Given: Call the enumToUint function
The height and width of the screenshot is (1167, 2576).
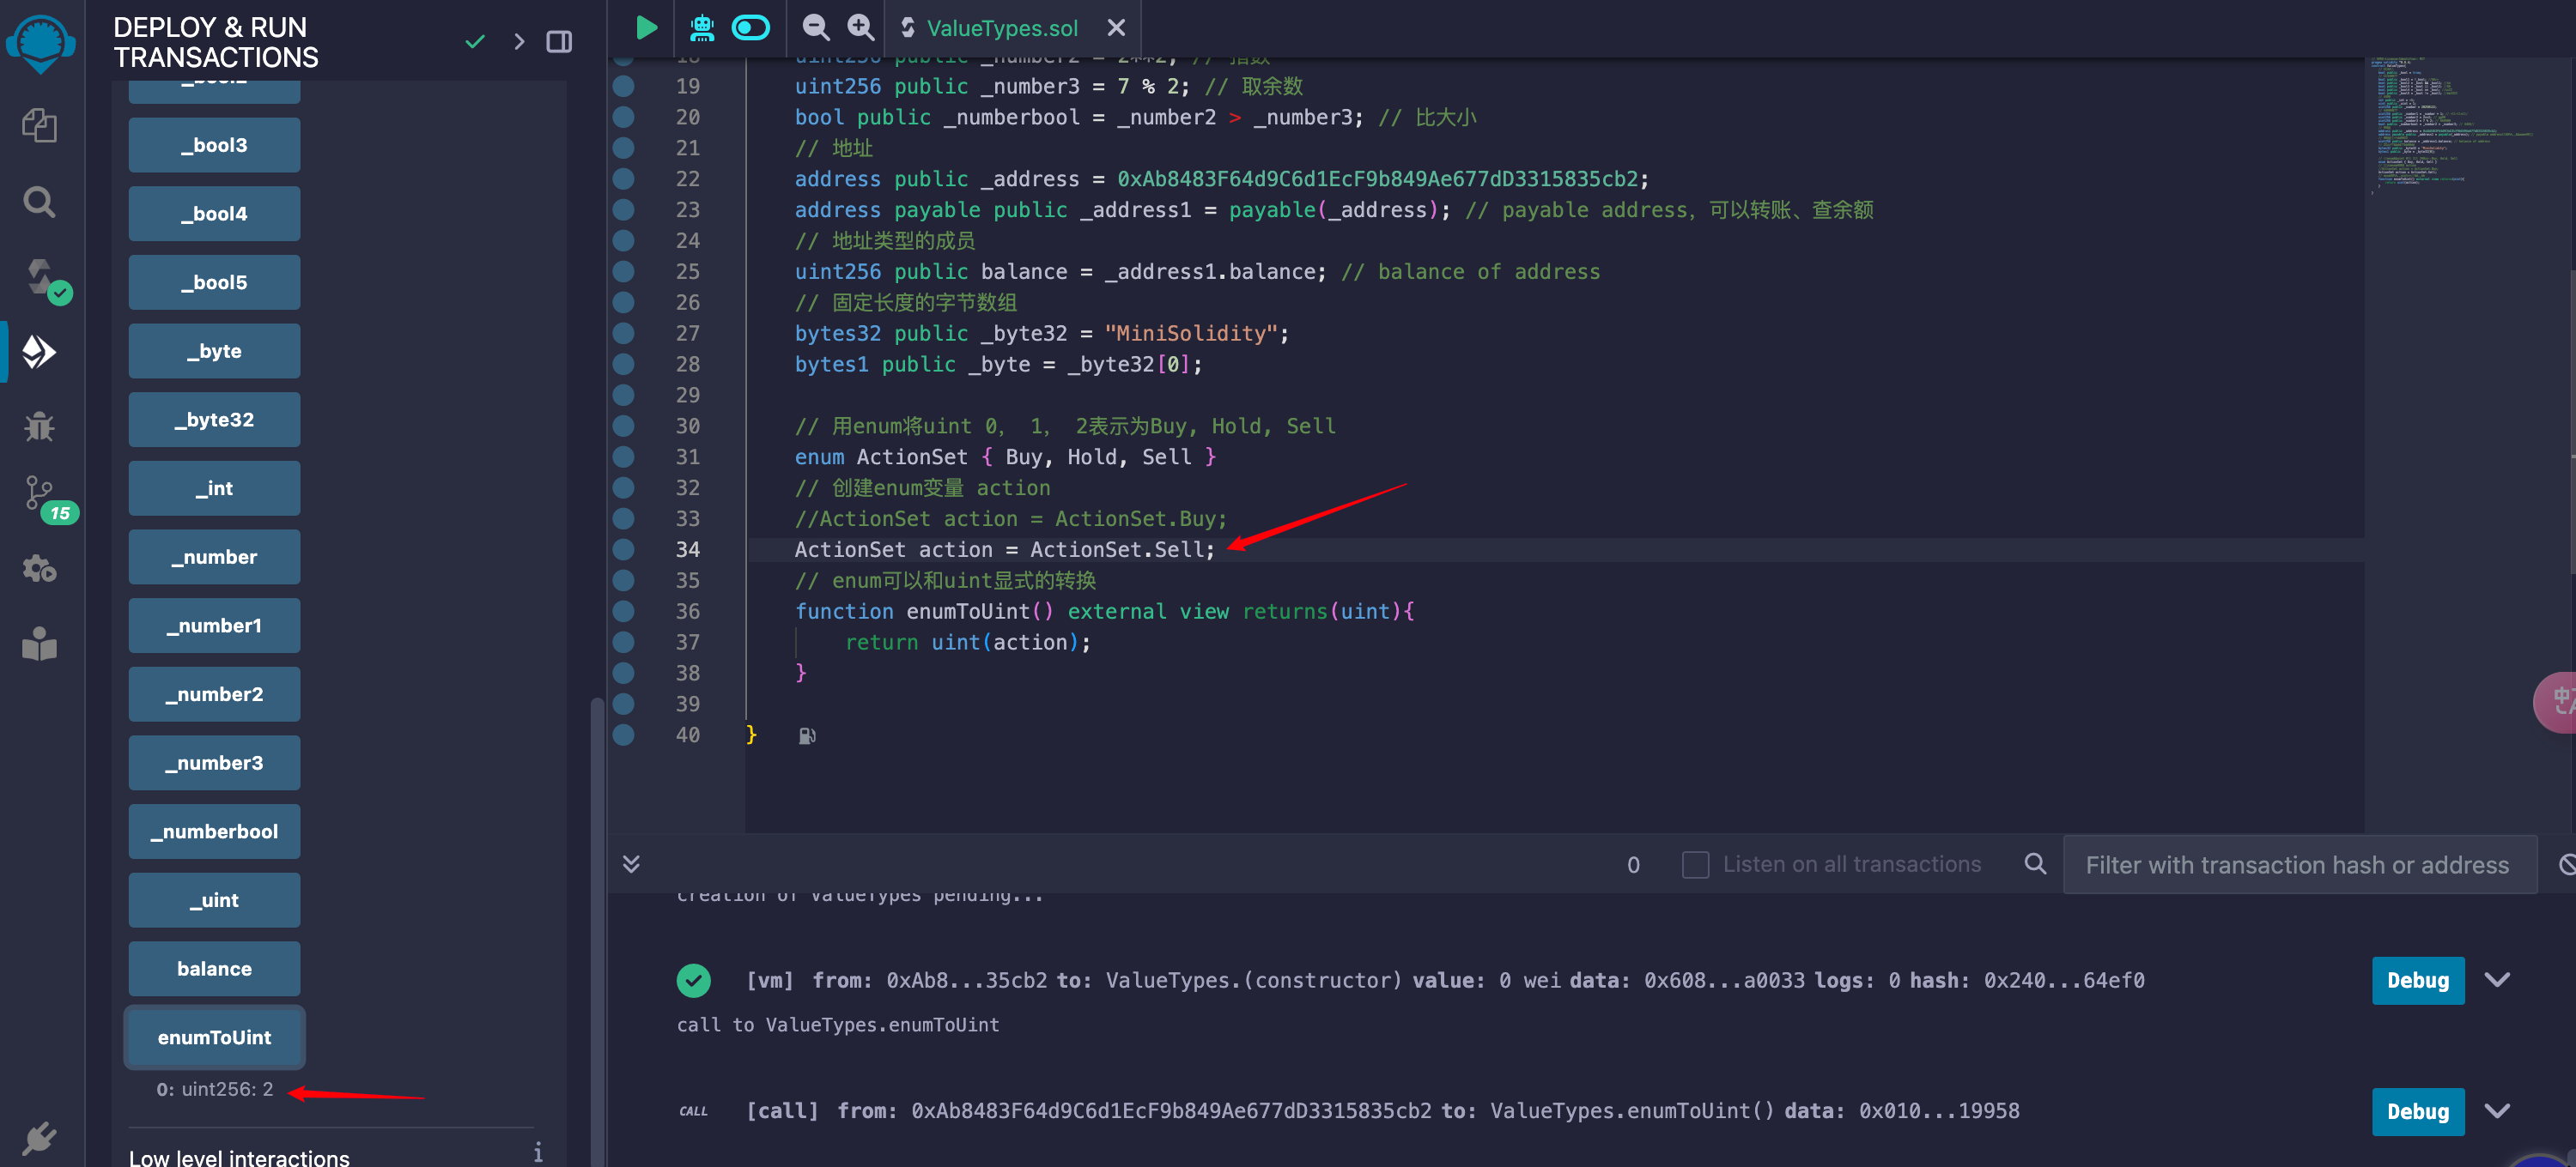Looking at the screenshot, I should 214,1037.
